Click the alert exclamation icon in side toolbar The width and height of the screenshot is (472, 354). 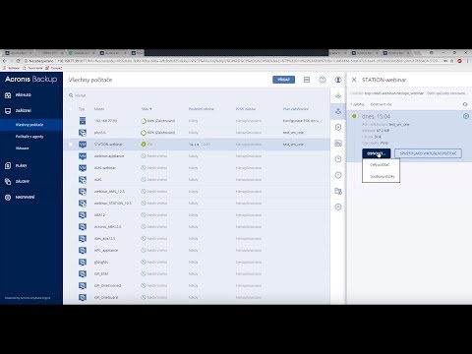(338, 175)
